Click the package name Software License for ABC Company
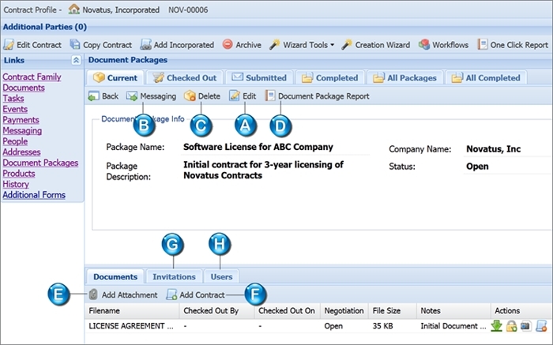Screen dimensions: 553x345 (x=258, y=147)
